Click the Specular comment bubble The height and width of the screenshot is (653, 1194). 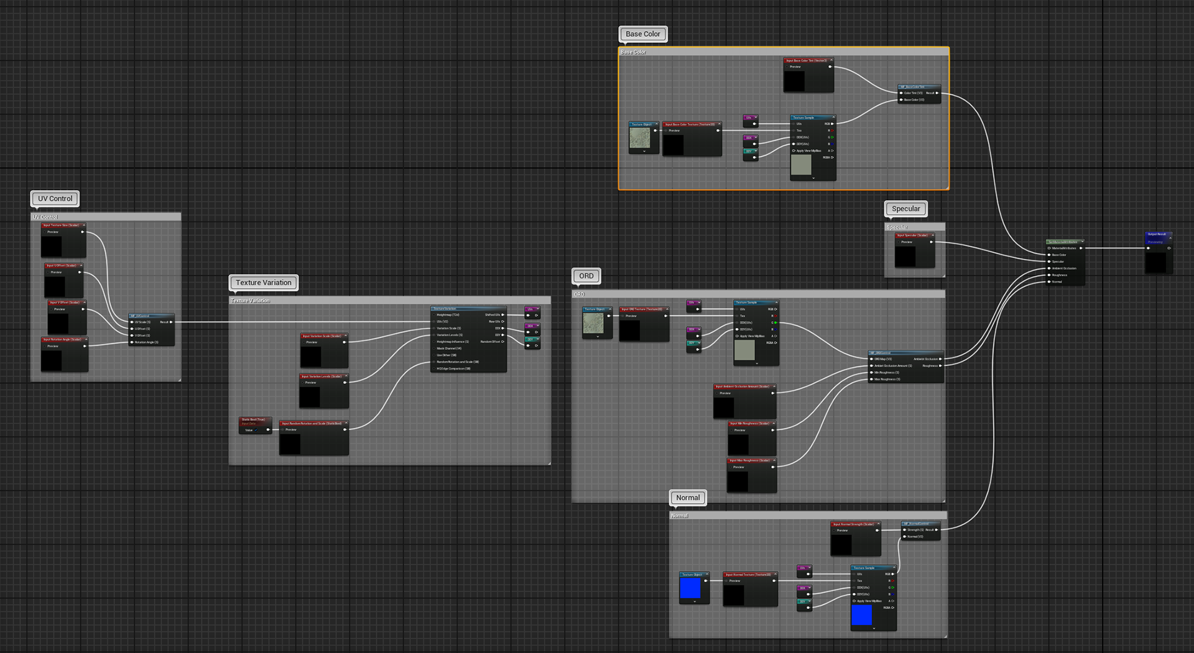906,209
